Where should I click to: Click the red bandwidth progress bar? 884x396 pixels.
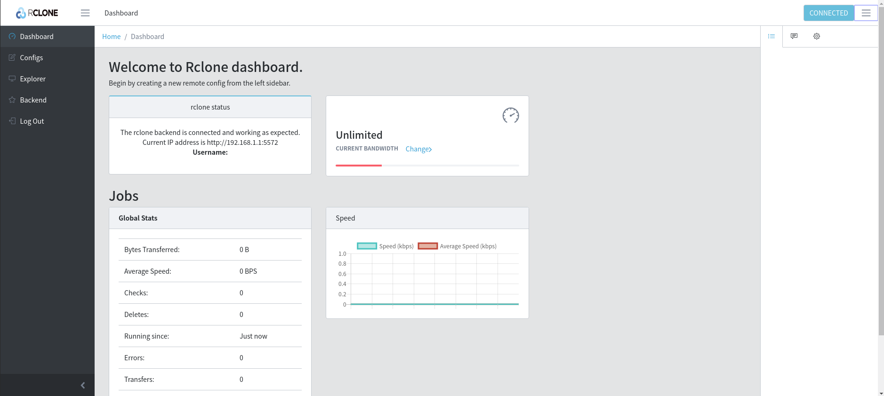click(359, 166)
